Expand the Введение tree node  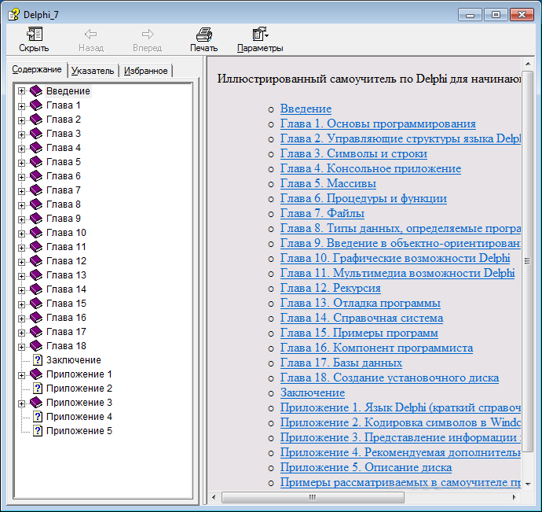click(x=21, y=91)
